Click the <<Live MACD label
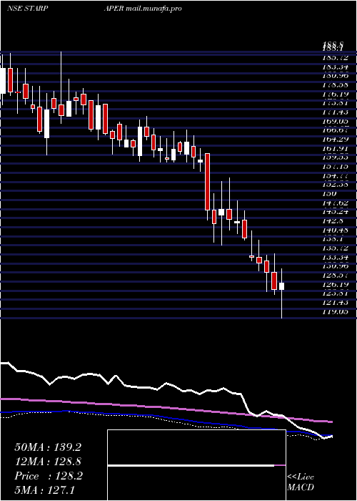This screenshot has width=357, height=501. (301, 482)
